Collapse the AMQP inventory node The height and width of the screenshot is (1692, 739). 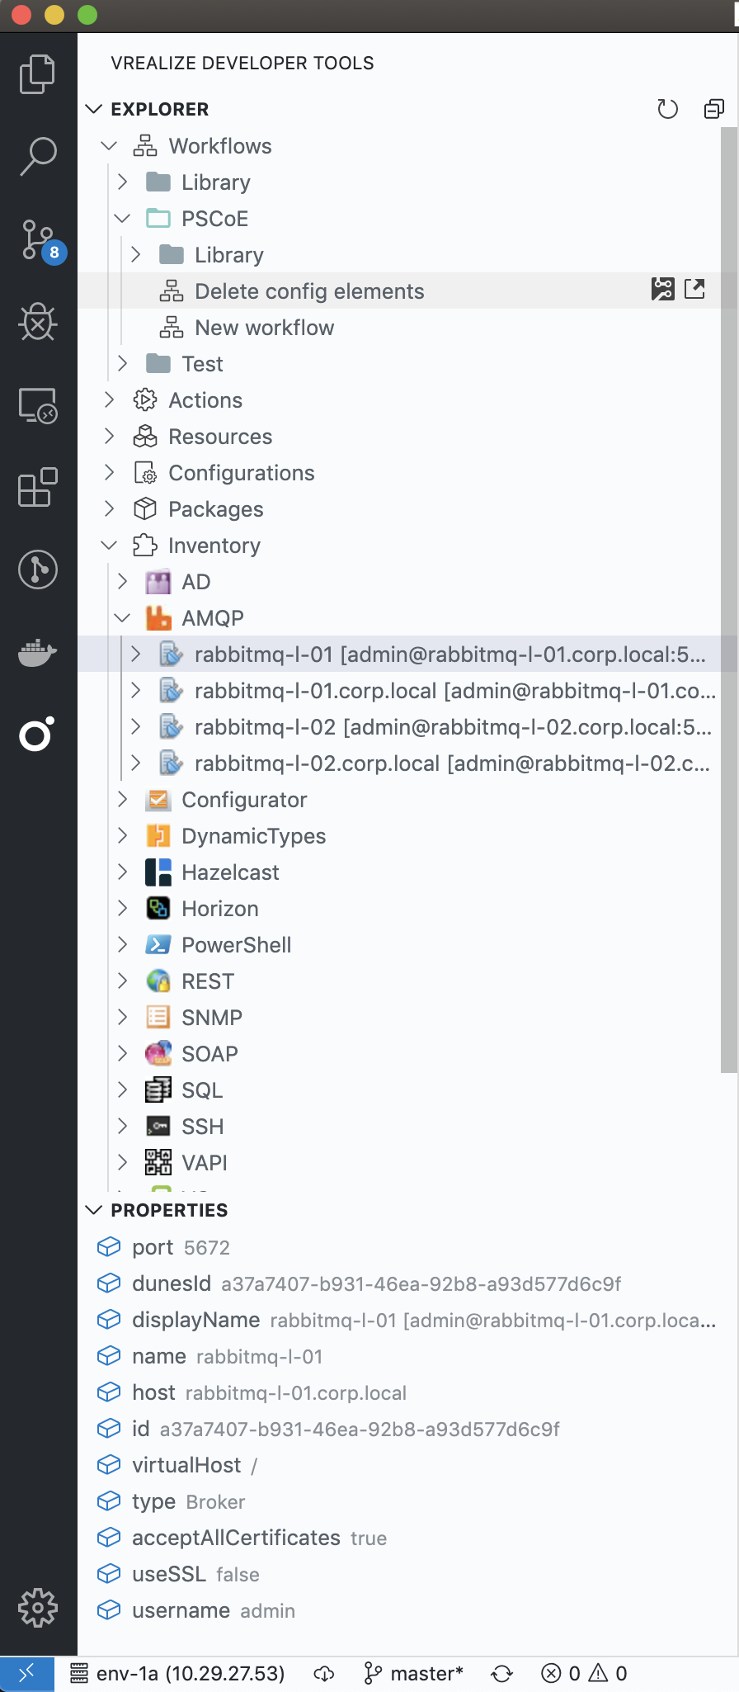[x=123, y=617]
